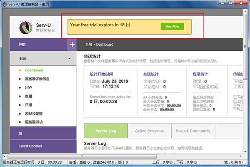Open 服务器详细信息 in the sidebar
The image size is (250, 167).
pos(37,79)
